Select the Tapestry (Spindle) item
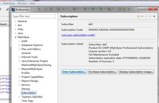The height and width of the screenshot is (103, 159). (x=32, y=97)
